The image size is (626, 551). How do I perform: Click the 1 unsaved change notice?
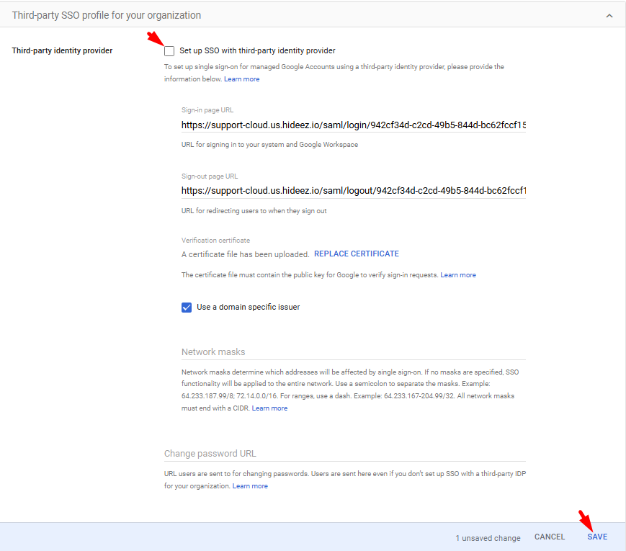[487, 538]
